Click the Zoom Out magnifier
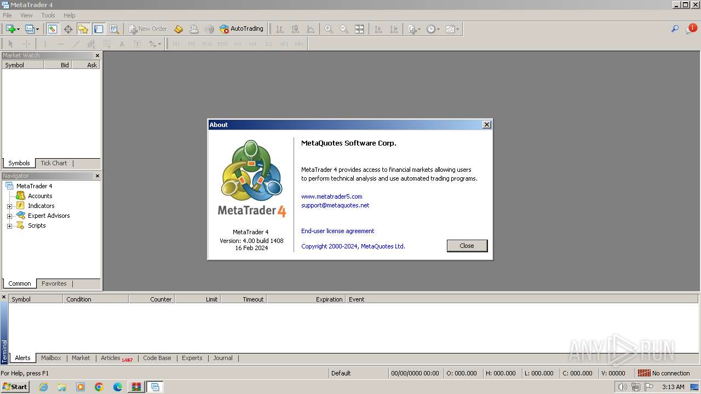The image size is (701, 394). coord(344,29)
